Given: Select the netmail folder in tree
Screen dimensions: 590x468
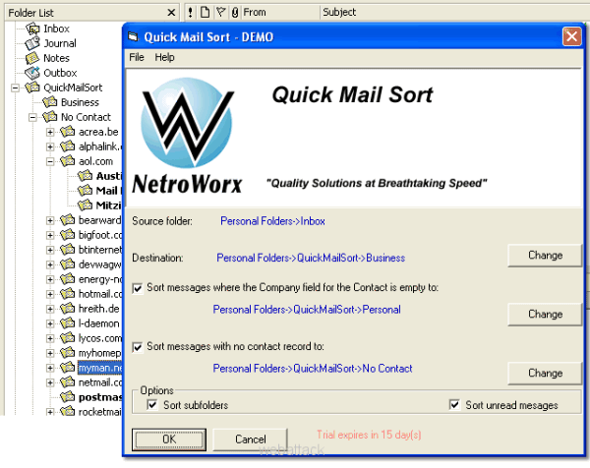Looking at the screenshot, I should (100, 382).
